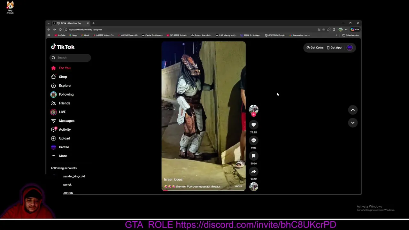Open the xander_kingcold following account
This screenshot has width=409, height=230.
click(x=74, y=176)
